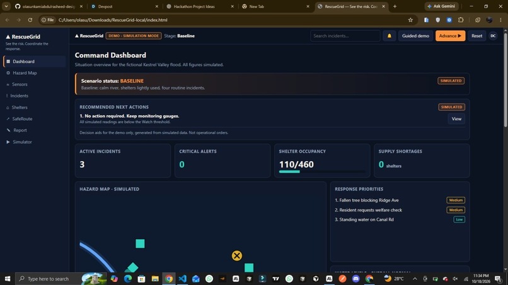This screenshot has height=285, width=508.
Task: Click the yellow X hazard marker
Action: [x=237, y=256]
